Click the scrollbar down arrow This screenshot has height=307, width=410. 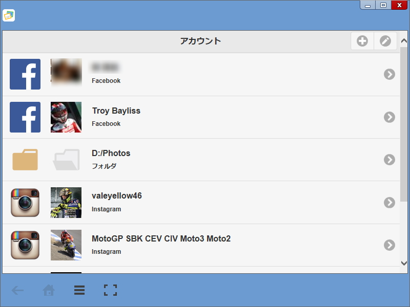tap(404, 262)
